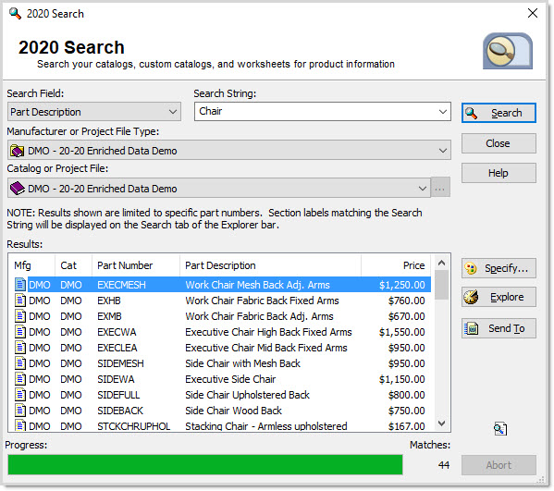This screenshot has width=554, height=491.
Task: Click the Search button
Action: coord(499,113)
